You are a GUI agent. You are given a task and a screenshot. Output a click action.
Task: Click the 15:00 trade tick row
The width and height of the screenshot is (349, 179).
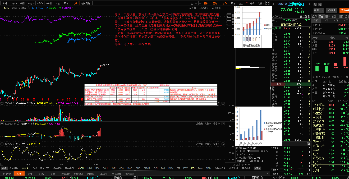pos(291,173)
